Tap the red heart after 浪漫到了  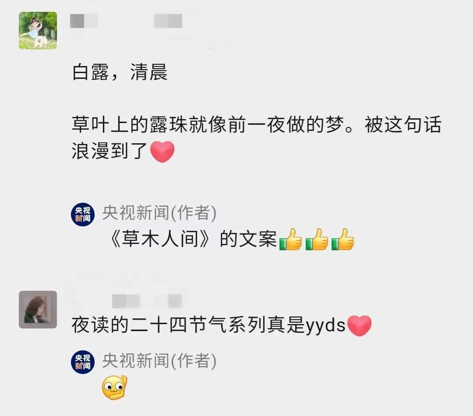[x=162, y=152]
